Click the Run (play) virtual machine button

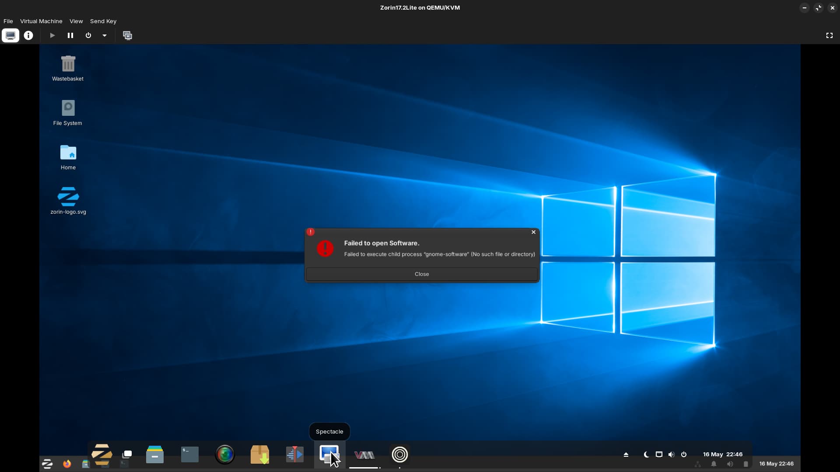[x=52, y=35]
